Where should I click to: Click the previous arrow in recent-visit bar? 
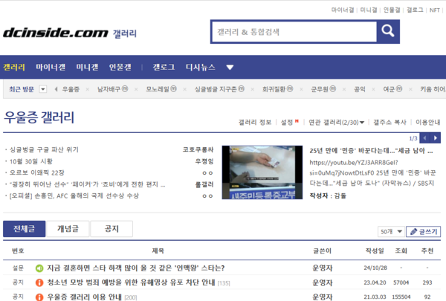(55, 89)
